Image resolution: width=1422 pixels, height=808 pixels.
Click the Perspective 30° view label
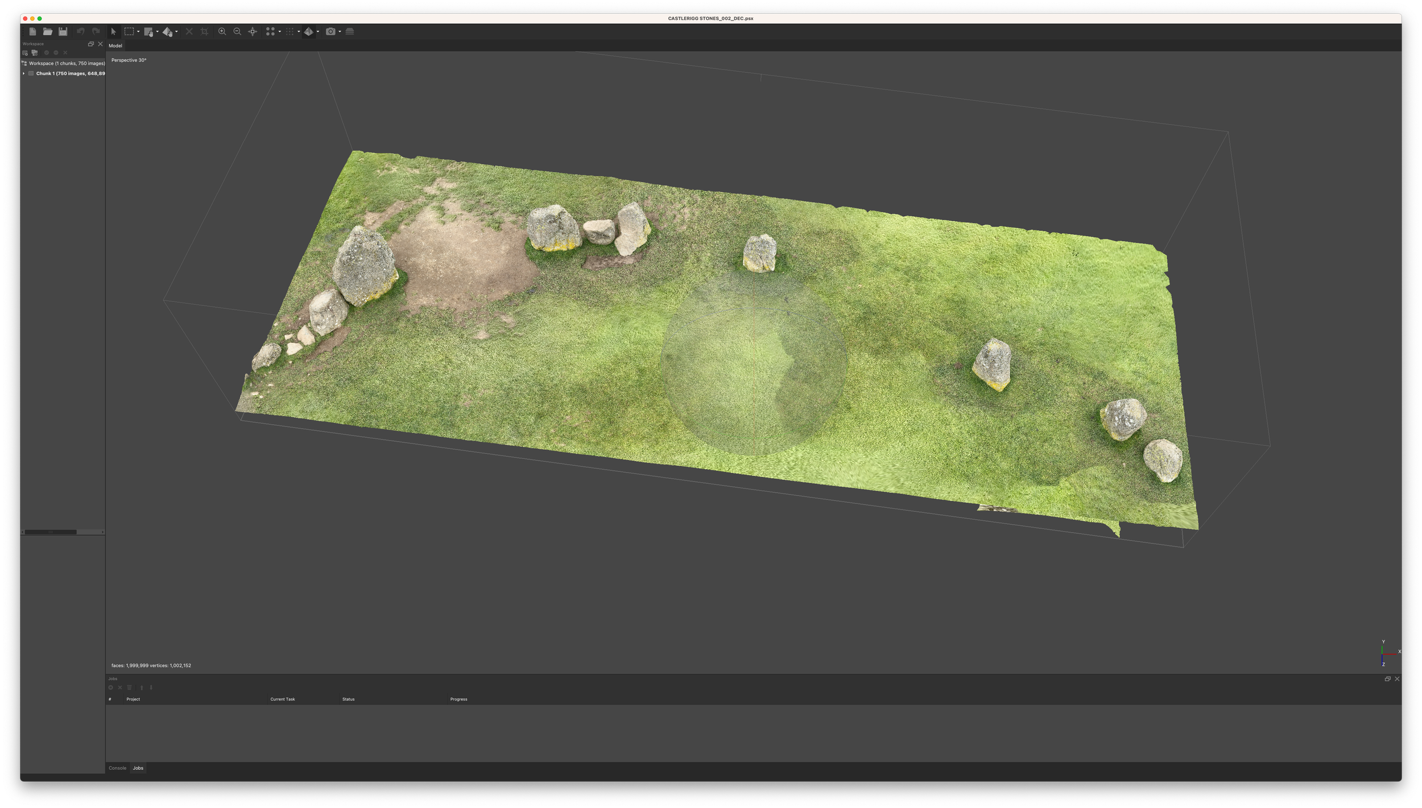click(129, 60)
